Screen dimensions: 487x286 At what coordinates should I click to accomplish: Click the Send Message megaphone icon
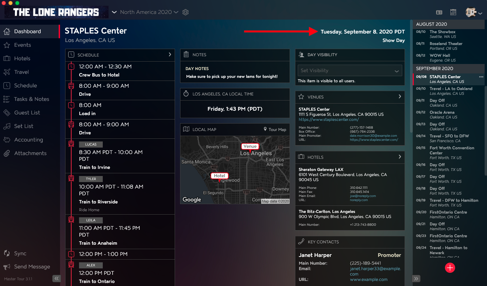tap(7, 267)
